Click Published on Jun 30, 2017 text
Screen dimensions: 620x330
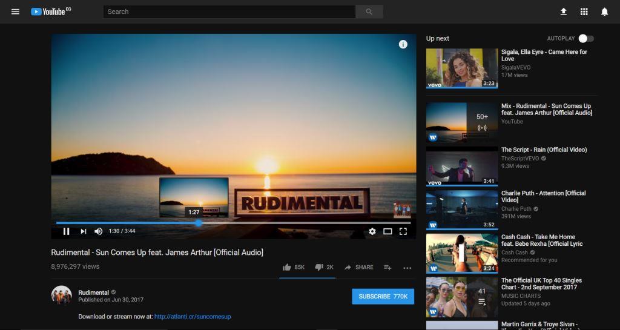[x=111, y=300]
